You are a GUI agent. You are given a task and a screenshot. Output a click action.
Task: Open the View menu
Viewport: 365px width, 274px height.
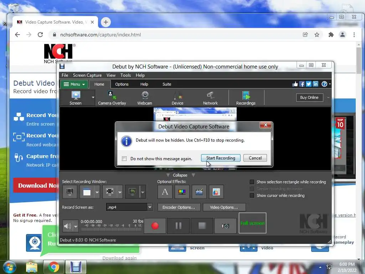(x=111, y=75)
